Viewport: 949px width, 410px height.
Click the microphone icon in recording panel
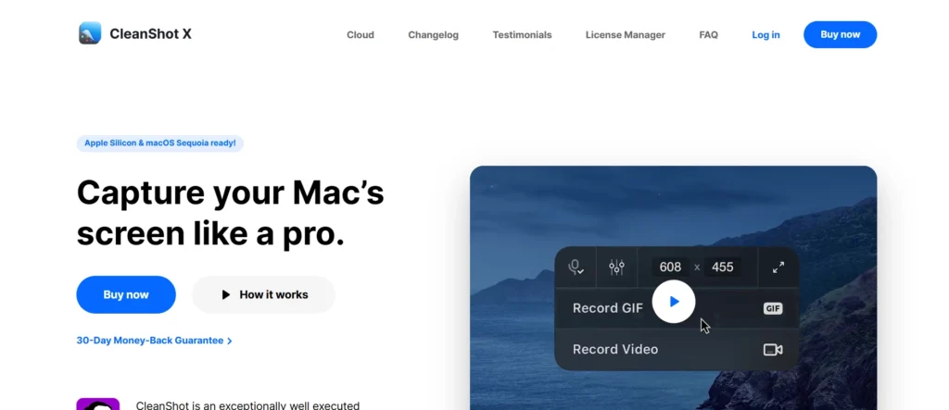[x=576, y=267]
